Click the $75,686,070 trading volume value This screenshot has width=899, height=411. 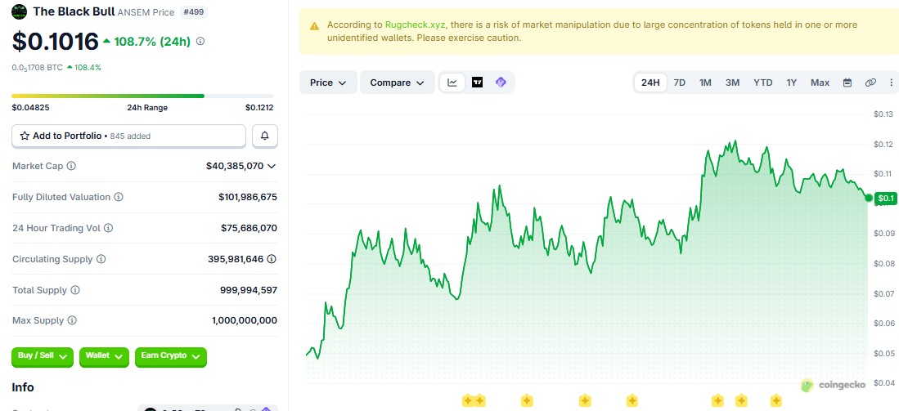[x=249, y=228]
